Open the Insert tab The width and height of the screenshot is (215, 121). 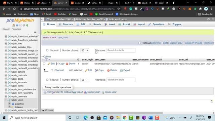coord(110,24)
